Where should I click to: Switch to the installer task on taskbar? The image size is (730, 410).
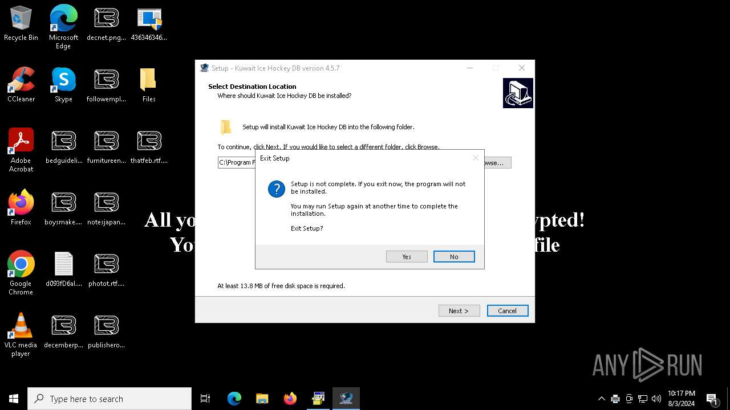pos(318,399)
